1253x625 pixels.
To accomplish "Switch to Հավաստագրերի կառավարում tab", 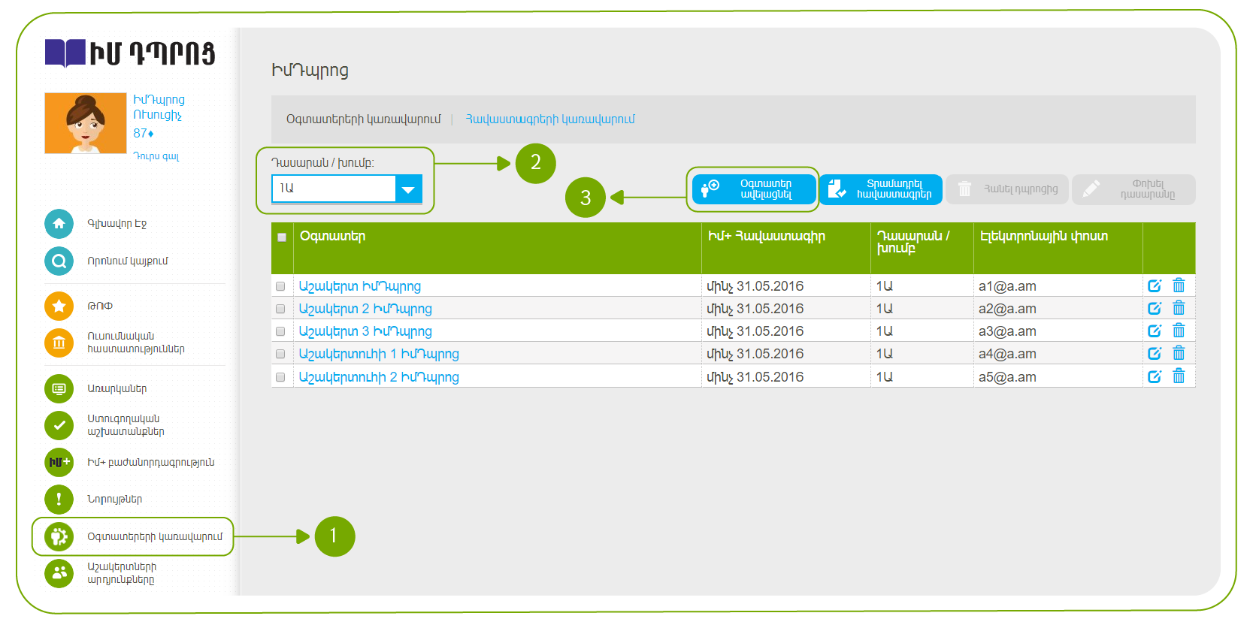I will coord(550,119).
